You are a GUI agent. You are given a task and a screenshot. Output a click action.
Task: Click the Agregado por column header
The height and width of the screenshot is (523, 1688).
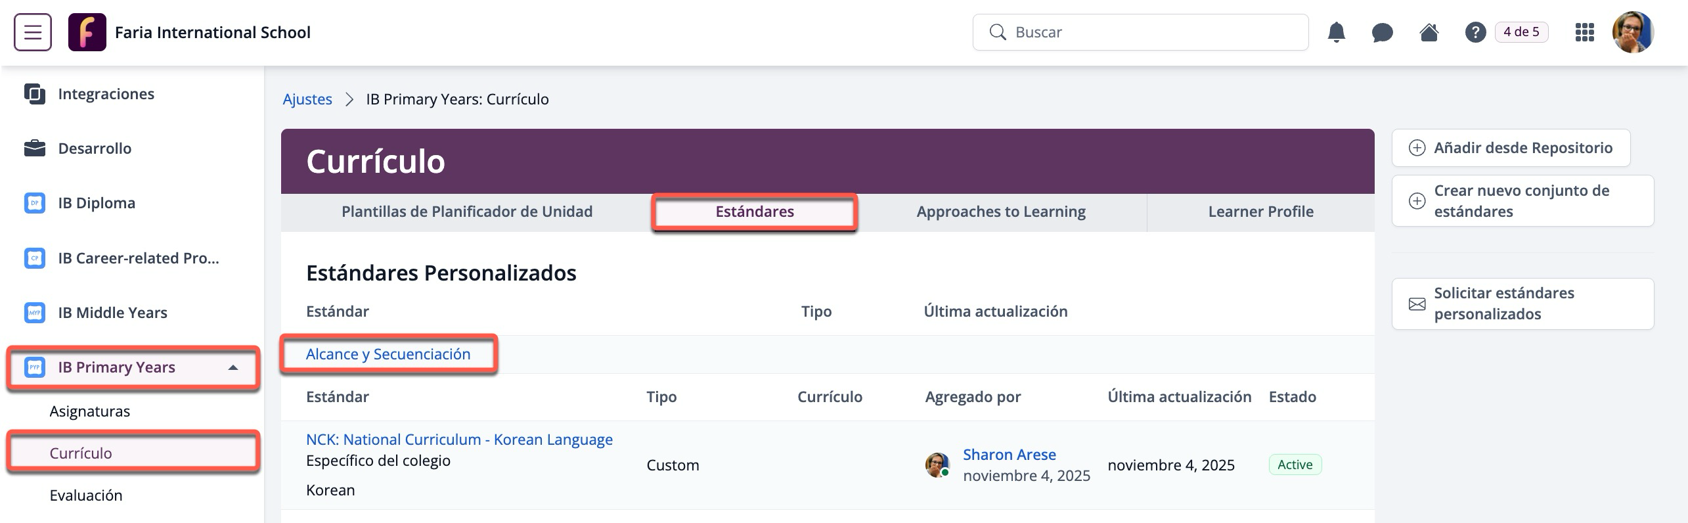(x=973, y=397)
